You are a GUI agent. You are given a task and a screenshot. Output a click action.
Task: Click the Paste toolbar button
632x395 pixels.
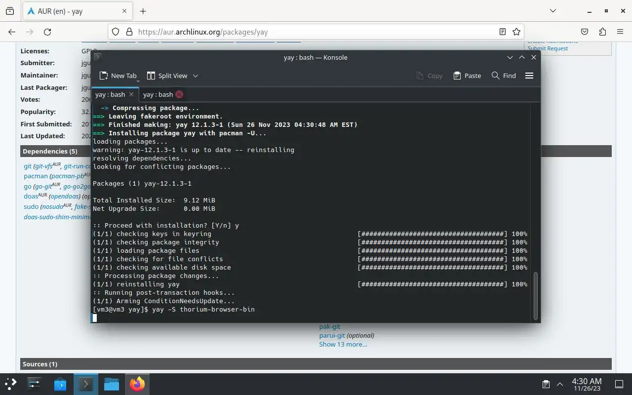tap(467, 76)
